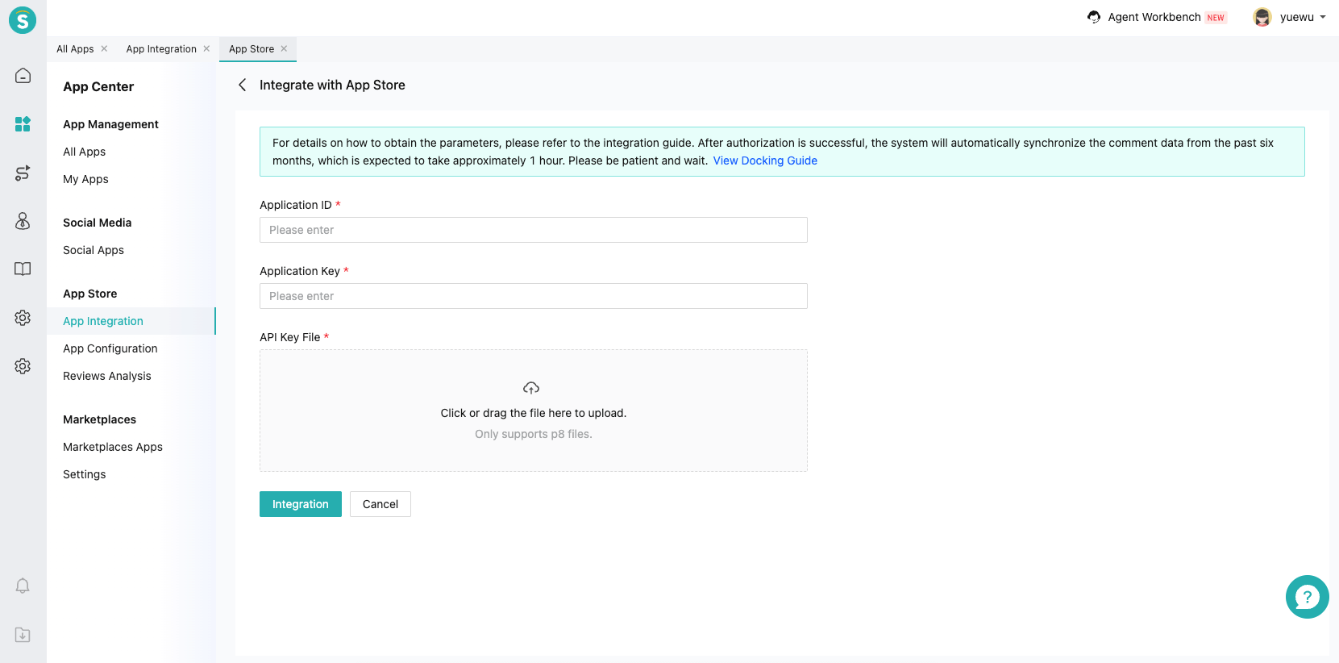Image resolution: width=1339 pixels, height=663 pixels.
Task: Switch to the All Apps tab
Action: (75, 49)
